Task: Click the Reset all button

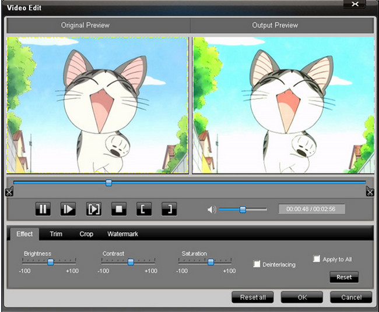Action: click(252, 297)
